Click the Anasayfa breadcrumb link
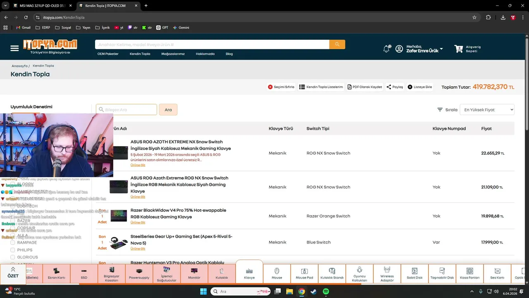Image resolution: width=529 pixels, height=298 pixels. pos(19,66)
